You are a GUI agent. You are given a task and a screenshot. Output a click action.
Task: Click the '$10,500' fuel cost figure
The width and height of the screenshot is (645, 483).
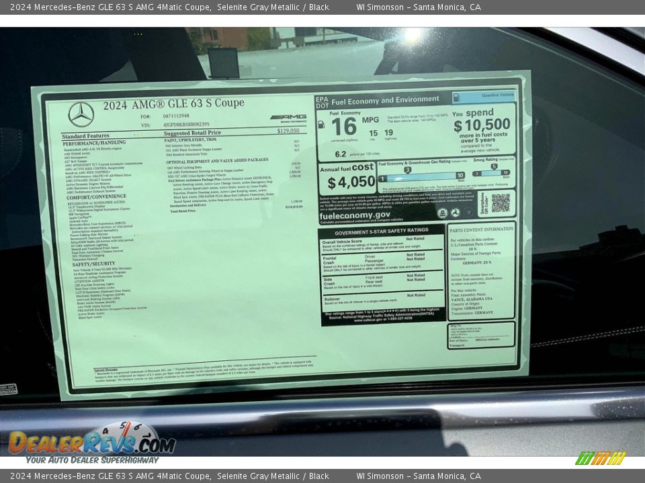coord(482,125)
